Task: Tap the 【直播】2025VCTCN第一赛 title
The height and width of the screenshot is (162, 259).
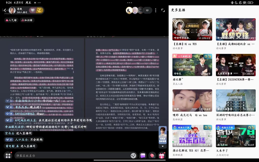Action: 235,79
